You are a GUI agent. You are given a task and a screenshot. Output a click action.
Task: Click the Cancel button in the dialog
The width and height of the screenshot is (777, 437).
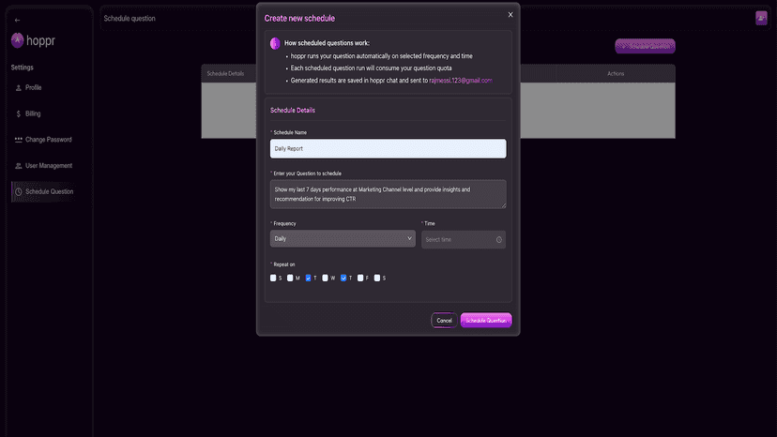coord(444,321)
